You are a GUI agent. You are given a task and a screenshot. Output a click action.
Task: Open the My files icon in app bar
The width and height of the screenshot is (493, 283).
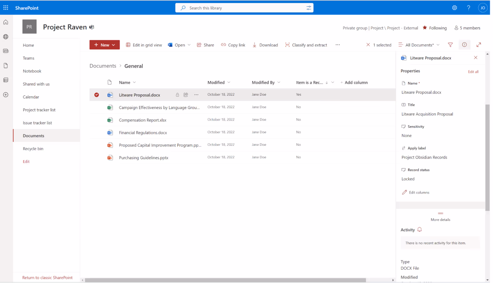pos(6,66)
